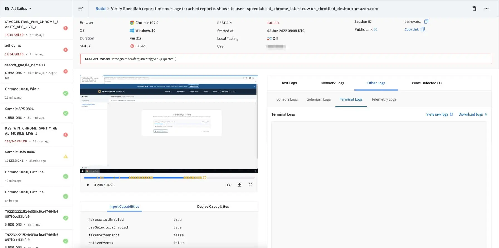The height and width of the screenshot is (248, 499).
Task: Change the 1x playback speed
Action: pos(228,185)
